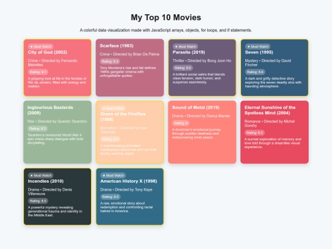This screenshot has height=249, width=332.
Task: Click the Must Watch badge on Parasite card
Action: pyautogui.click(x=185, y=47)
